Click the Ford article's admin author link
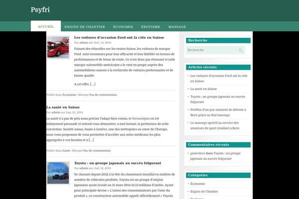Viewport: 299px width, 199px height. tap(84, 43)
